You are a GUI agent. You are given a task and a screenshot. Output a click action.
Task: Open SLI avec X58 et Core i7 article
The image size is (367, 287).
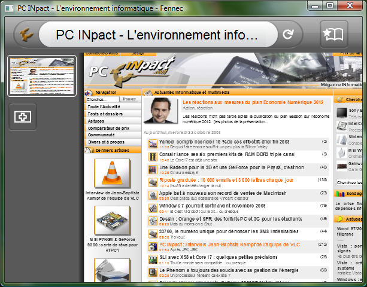point(218,257)
